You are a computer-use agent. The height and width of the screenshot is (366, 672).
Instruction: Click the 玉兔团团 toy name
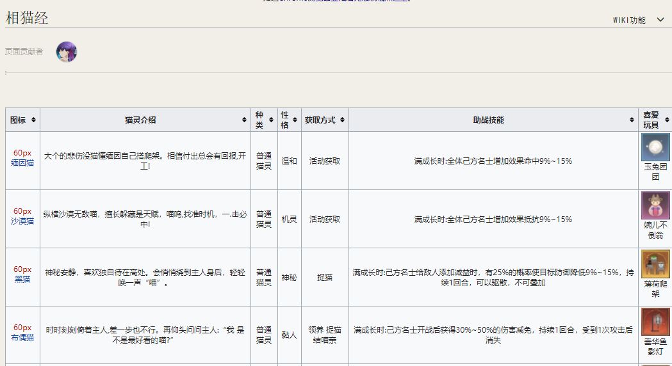[x=655, y=171]
